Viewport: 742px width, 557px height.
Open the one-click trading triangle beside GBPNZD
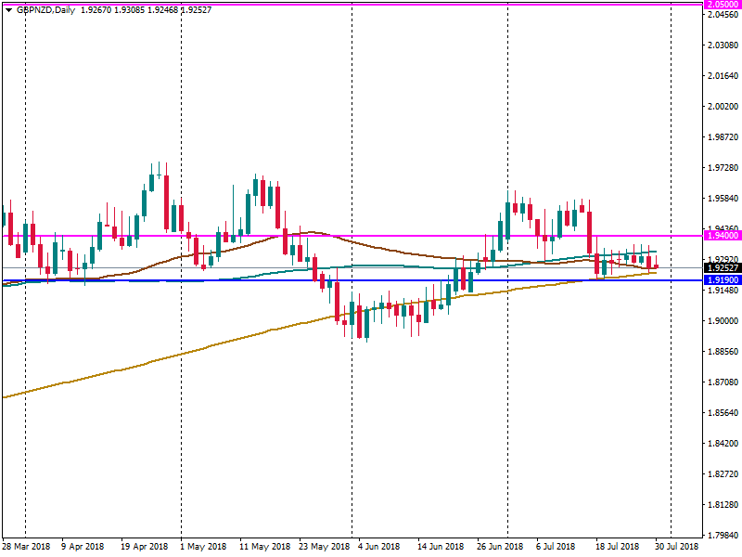(8, 9)
